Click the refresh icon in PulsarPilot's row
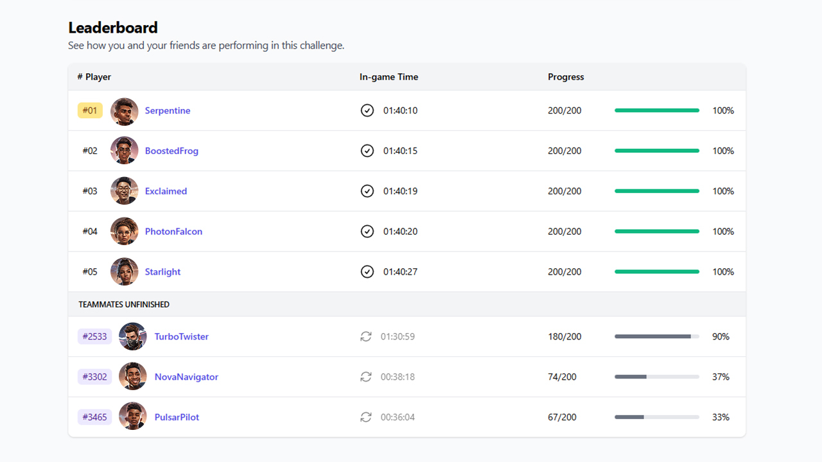 click(x=366, y=417)
